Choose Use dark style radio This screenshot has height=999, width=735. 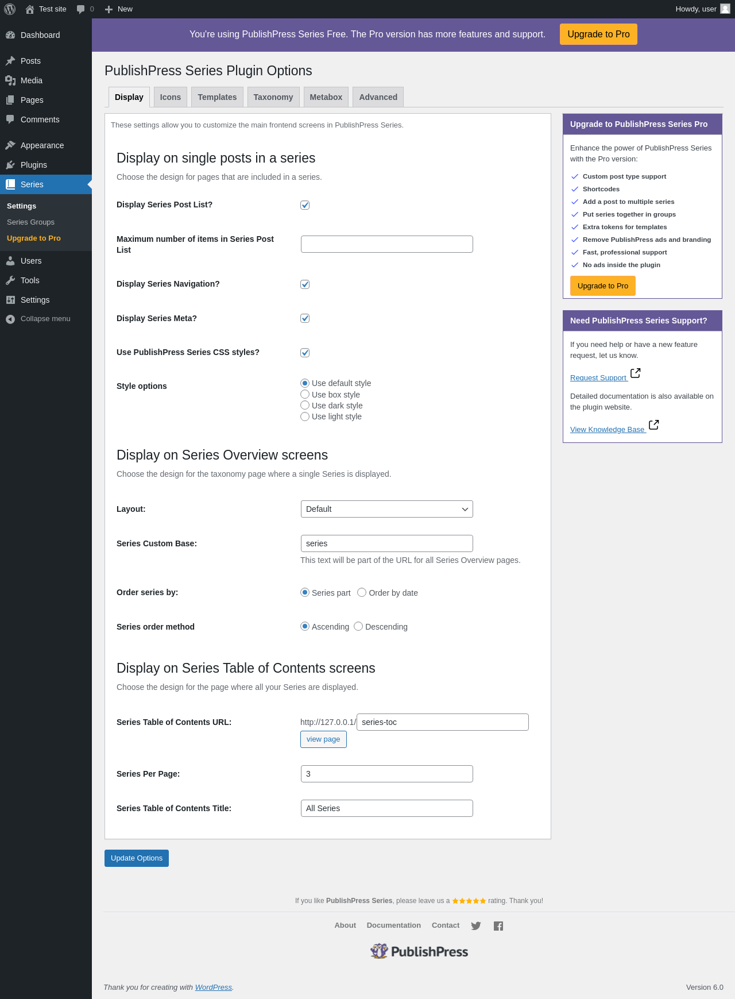pyautogui.click(x=305, y=405)
